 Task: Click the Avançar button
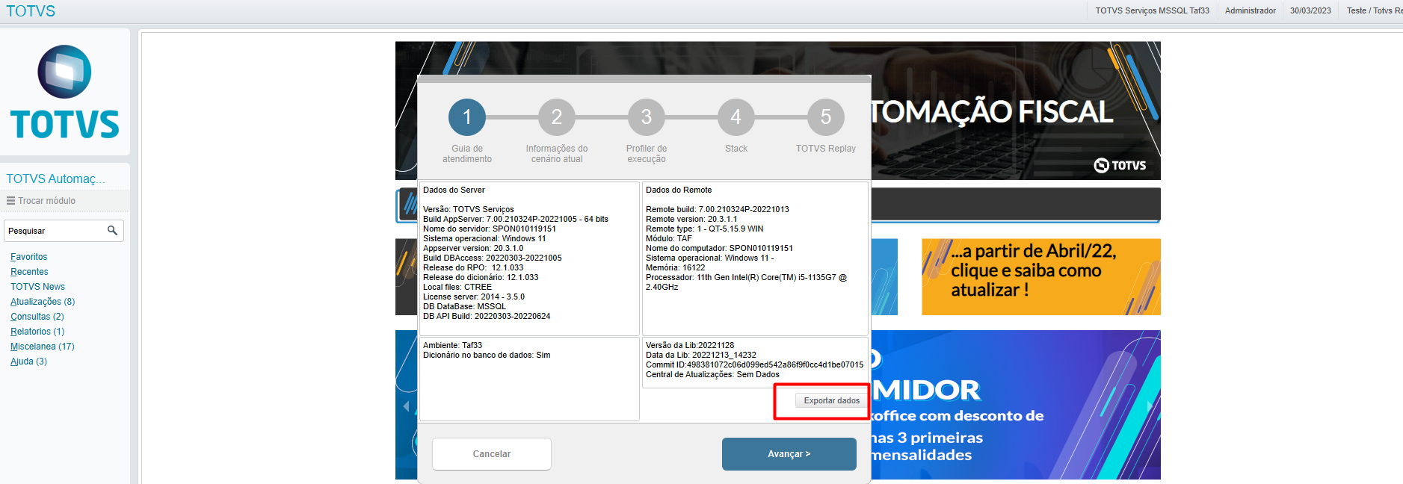(x=789, y=454)
